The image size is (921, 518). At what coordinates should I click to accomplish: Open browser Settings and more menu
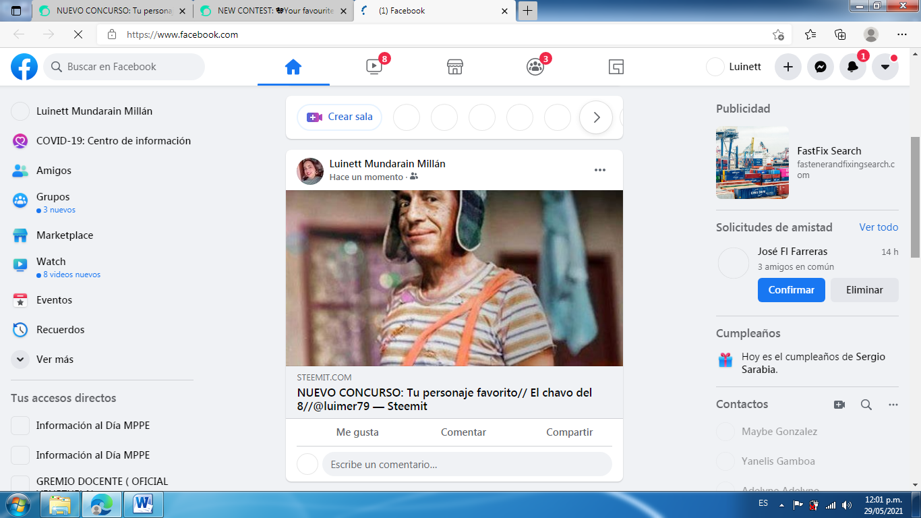pos(902,34)
